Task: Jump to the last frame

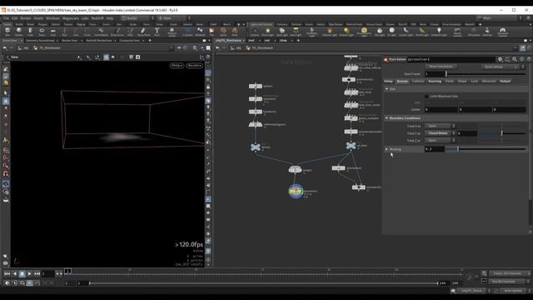Action: point(37,273)
